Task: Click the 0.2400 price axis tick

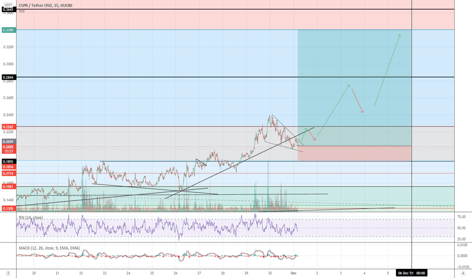Action: tap(9, 115)
